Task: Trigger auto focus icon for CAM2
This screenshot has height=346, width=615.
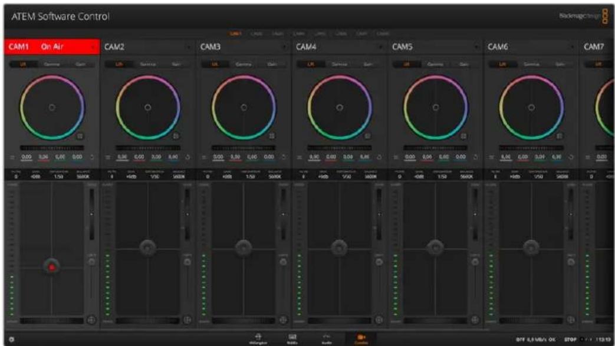Action: (187, 319)
